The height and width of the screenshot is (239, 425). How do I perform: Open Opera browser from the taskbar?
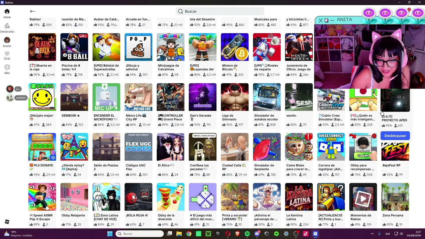point(228,234)
